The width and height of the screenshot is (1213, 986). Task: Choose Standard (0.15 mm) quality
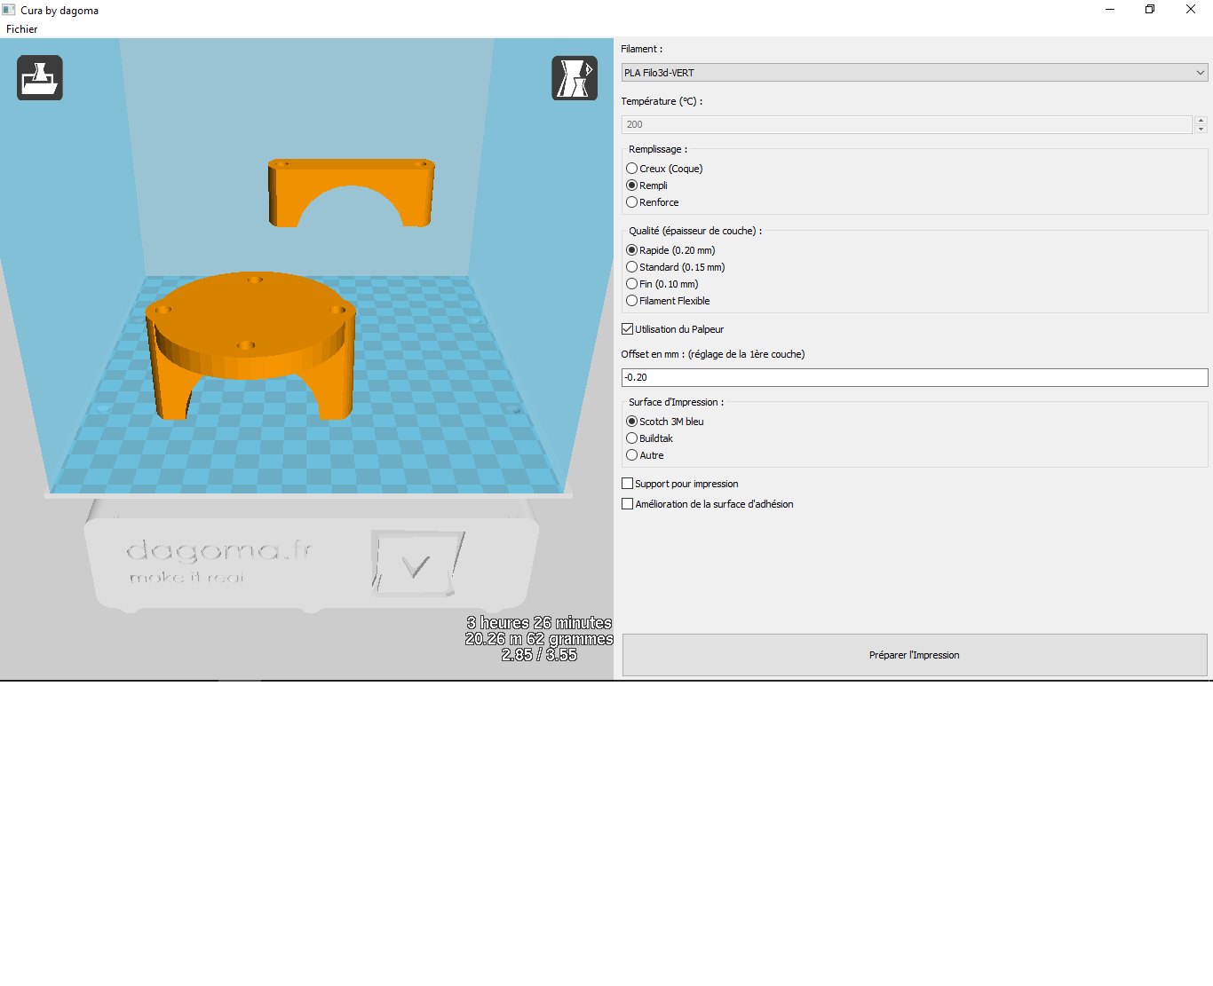pyautogui.click(x=676, y=267)
